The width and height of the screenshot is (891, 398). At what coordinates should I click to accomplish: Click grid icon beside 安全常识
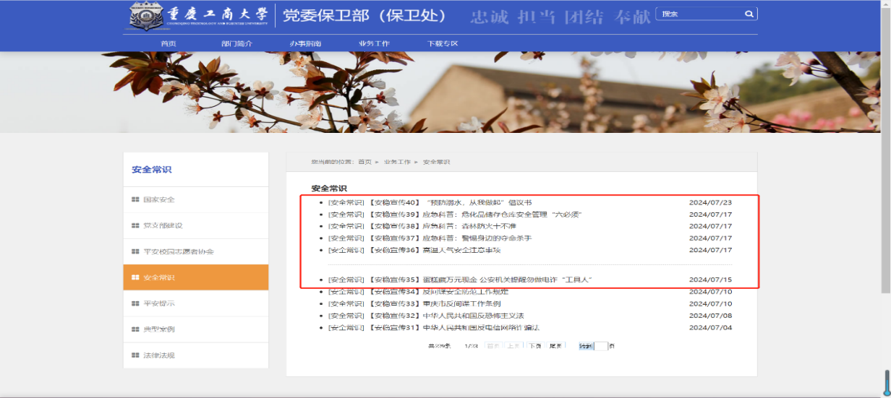[135, 277]
